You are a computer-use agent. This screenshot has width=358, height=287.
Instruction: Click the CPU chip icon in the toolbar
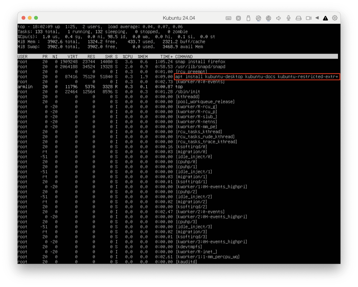click(238, 18)
